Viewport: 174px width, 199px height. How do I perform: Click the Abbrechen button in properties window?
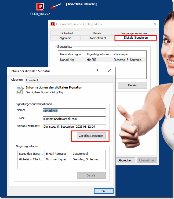pyautogui.click(x=125, y=160)
